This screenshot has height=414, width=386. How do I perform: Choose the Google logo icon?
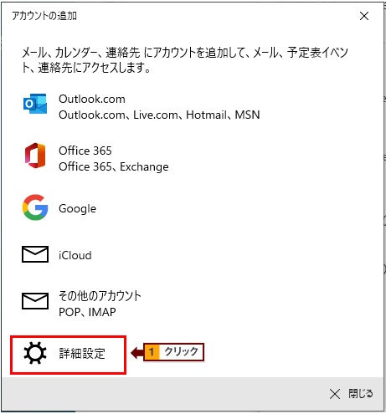[35, 207]
